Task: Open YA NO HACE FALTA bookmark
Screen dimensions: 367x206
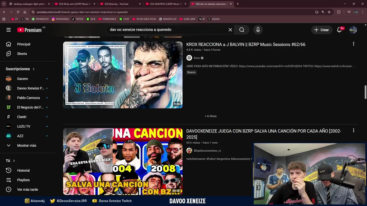Action: coord(144,19)
